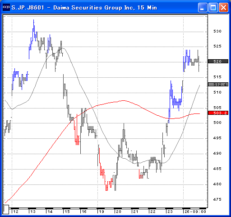Select the current price label 520
The image size is (231, 217).
[x=218, y=61]
